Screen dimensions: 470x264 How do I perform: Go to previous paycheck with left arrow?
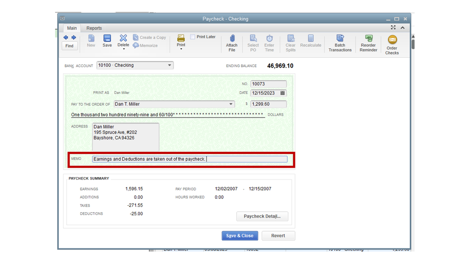pyautogui.click(x=66, y=38)
